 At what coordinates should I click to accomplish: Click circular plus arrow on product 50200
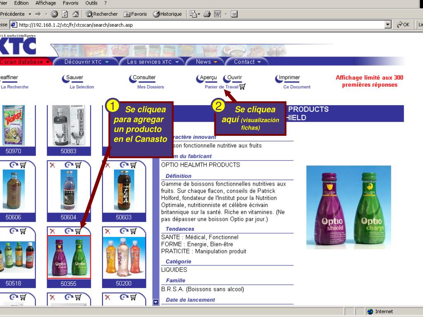[x=124, y=231]
